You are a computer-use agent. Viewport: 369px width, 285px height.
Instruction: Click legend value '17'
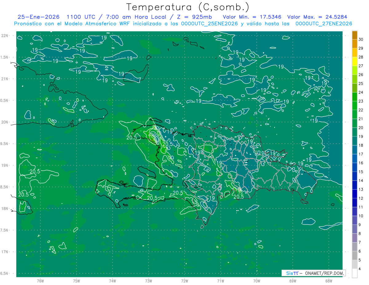click(x=361, y=154)
